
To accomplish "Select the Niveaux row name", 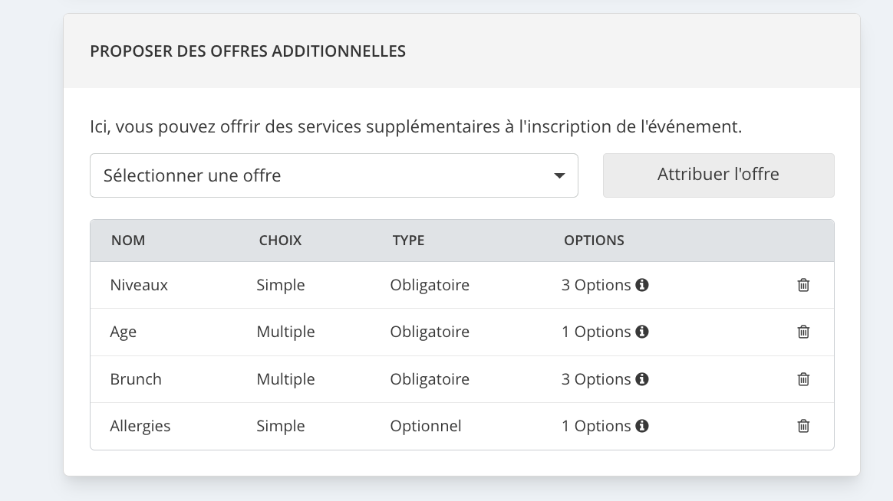I will pos(139,285).
